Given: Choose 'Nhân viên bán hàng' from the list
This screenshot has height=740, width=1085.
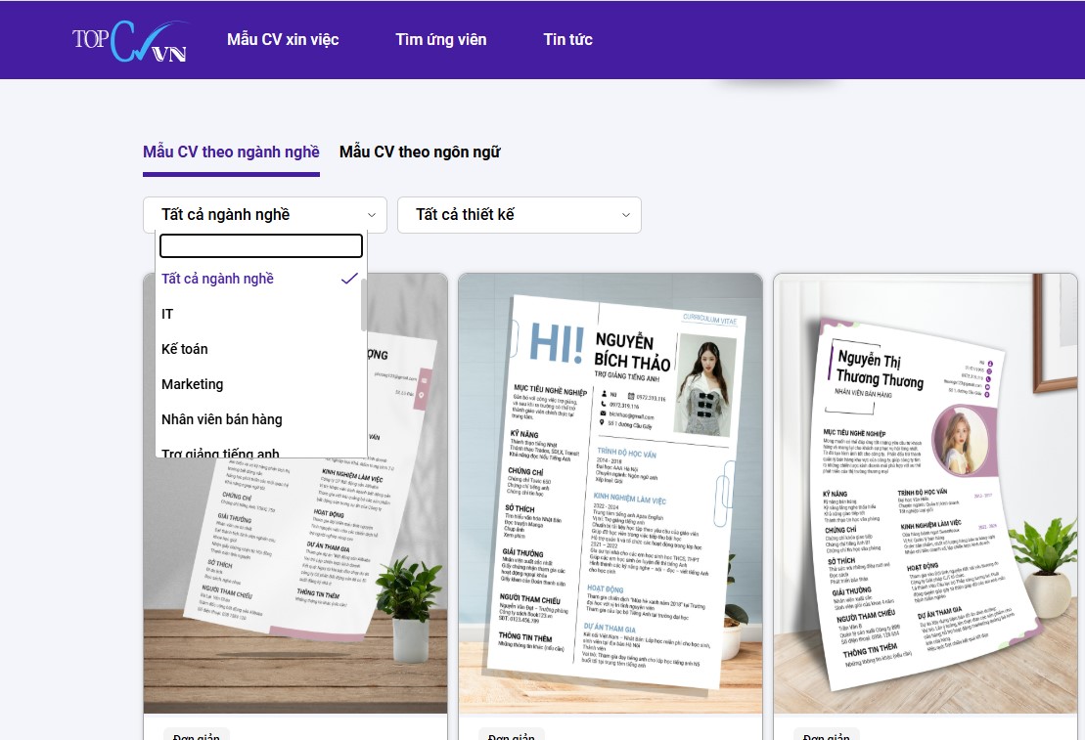Looking at the screenshot, I should coord(222,419).
